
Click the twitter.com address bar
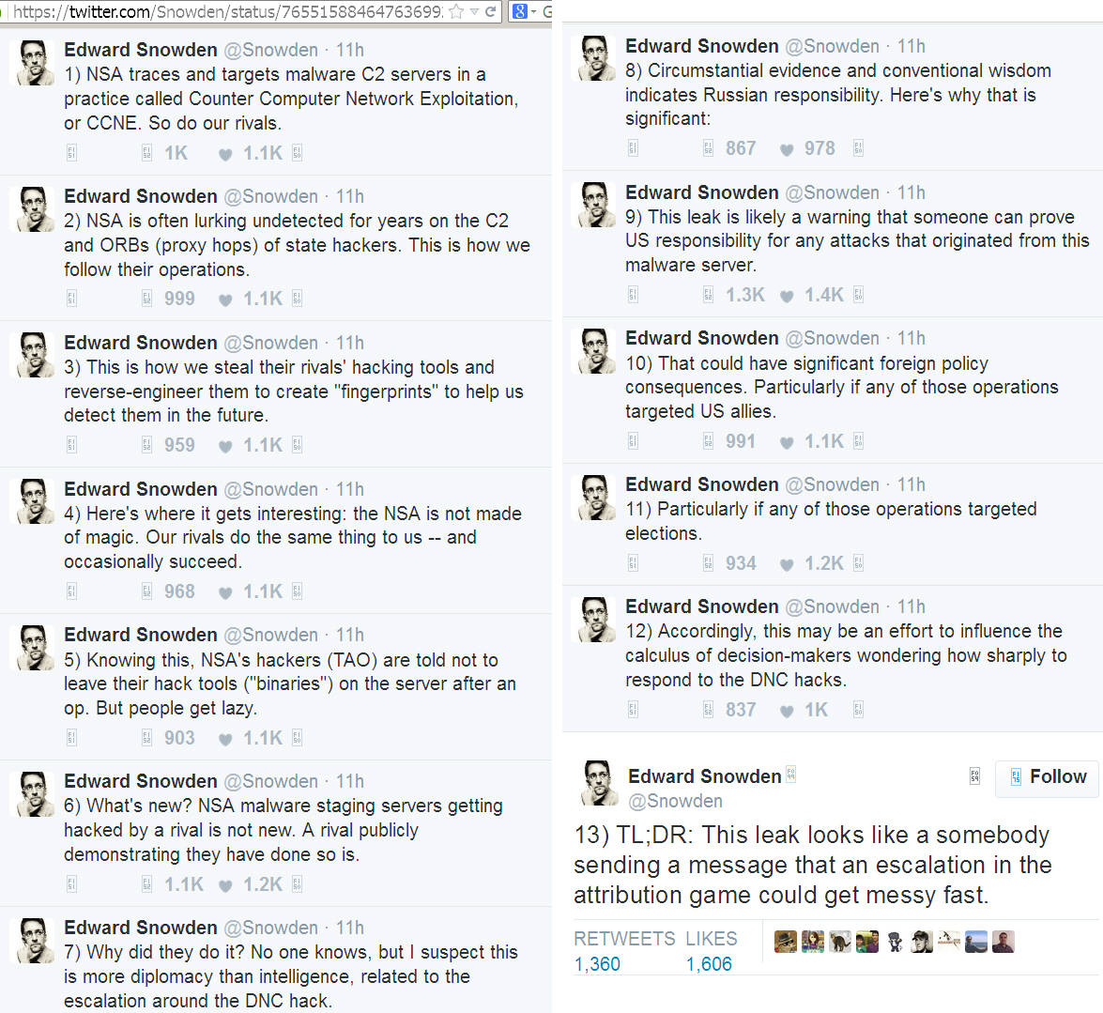click(x=225, y=11)
